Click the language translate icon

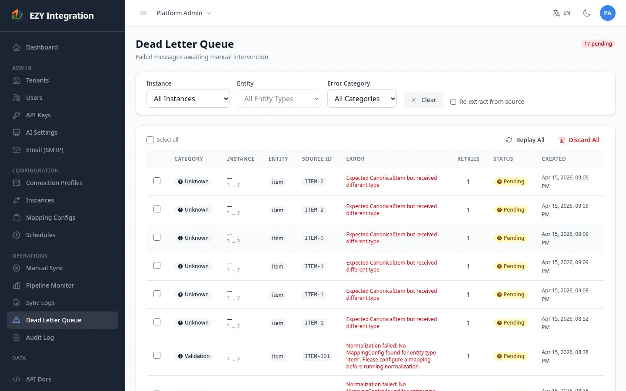click(x=556, y=13)
